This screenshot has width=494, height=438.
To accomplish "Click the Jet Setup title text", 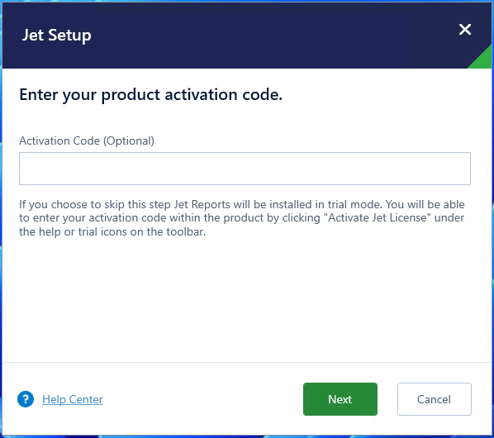I will (57, 35).
